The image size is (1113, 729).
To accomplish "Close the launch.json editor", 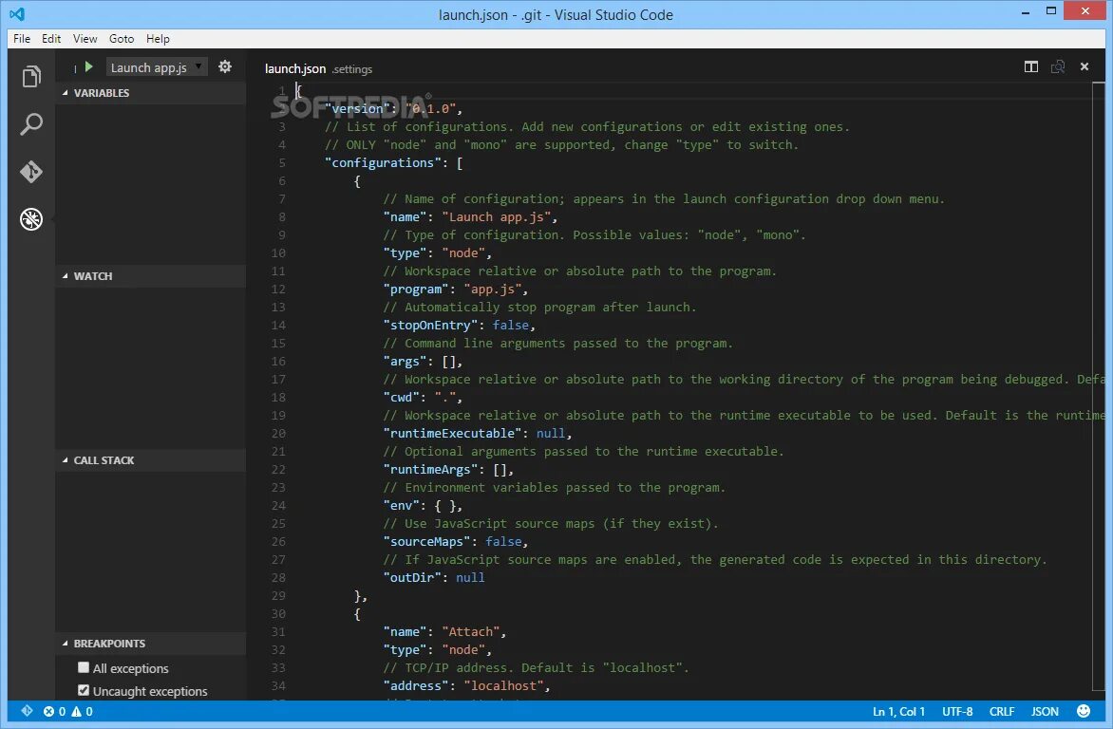I will coord(1084,66).
